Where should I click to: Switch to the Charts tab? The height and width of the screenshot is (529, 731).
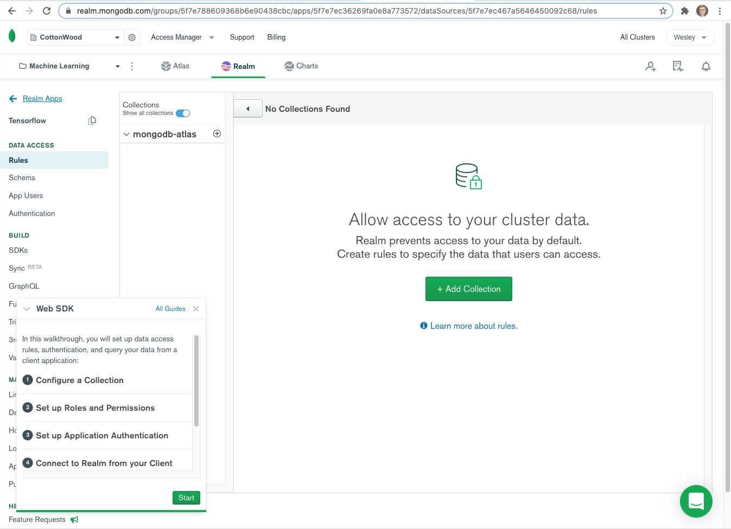(x=301, y=66)
